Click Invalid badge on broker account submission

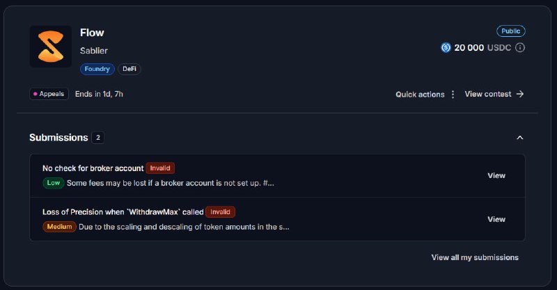coord(160,168)
